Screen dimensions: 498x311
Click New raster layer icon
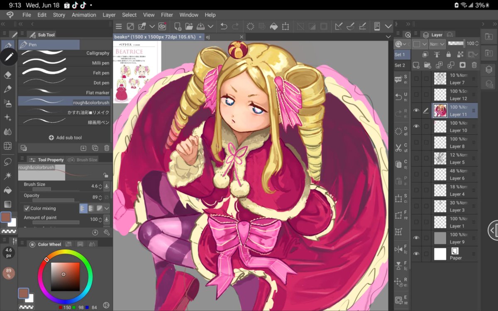pyautogui.click(x=416, y=65)
